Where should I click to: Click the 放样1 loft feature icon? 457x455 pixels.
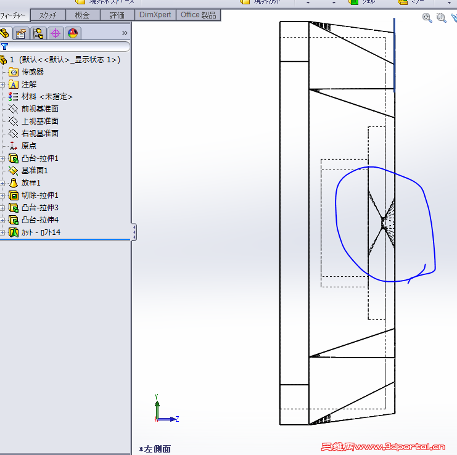(x=14, y=183)
